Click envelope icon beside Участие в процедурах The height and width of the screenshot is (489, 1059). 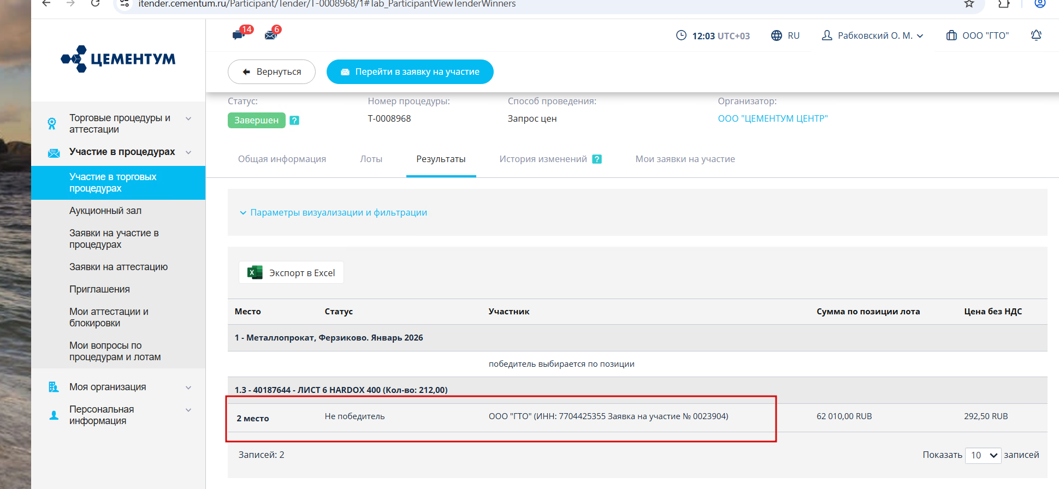point(54,153)
